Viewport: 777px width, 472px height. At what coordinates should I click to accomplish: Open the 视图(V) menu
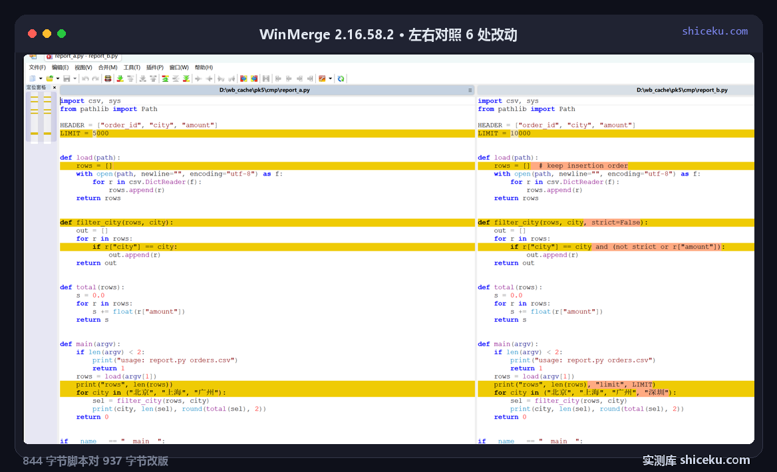click(x=83, y=67)
